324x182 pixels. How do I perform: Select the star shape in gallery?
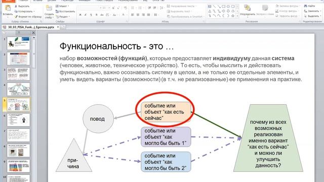(x=233, y=16)
